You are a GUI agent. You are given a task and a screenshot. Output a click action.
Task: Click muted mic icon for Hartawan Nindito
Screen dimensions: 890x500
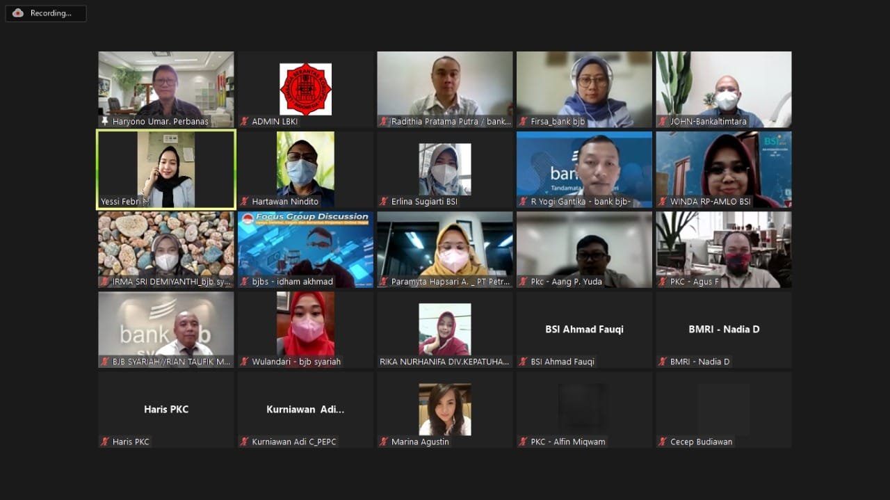[245, 202]
